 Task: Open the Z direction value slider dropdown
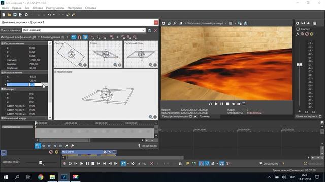[46, 85]
